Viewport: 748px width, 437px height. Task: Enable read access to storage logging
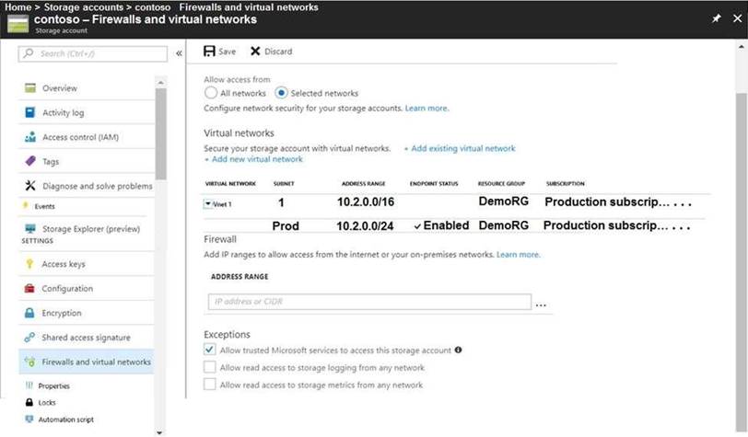[x=210, y=368]
